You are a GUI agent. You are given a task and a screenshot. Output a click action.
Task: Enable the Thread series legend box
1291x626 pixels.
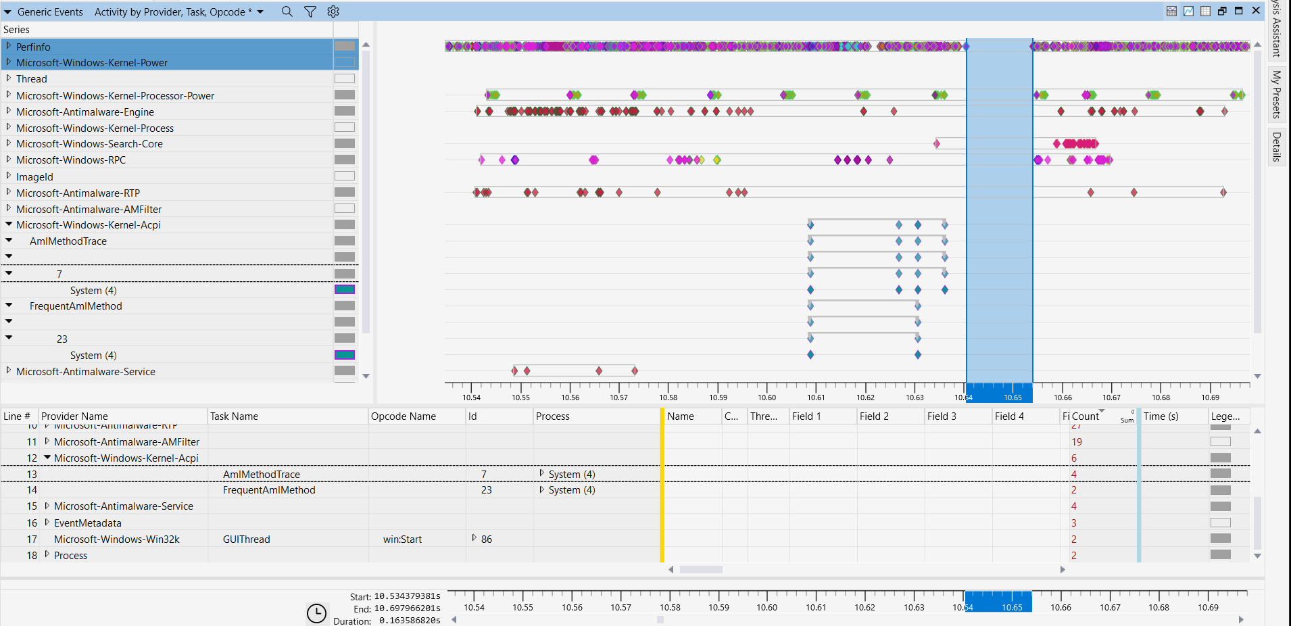[x=345, y=78]
